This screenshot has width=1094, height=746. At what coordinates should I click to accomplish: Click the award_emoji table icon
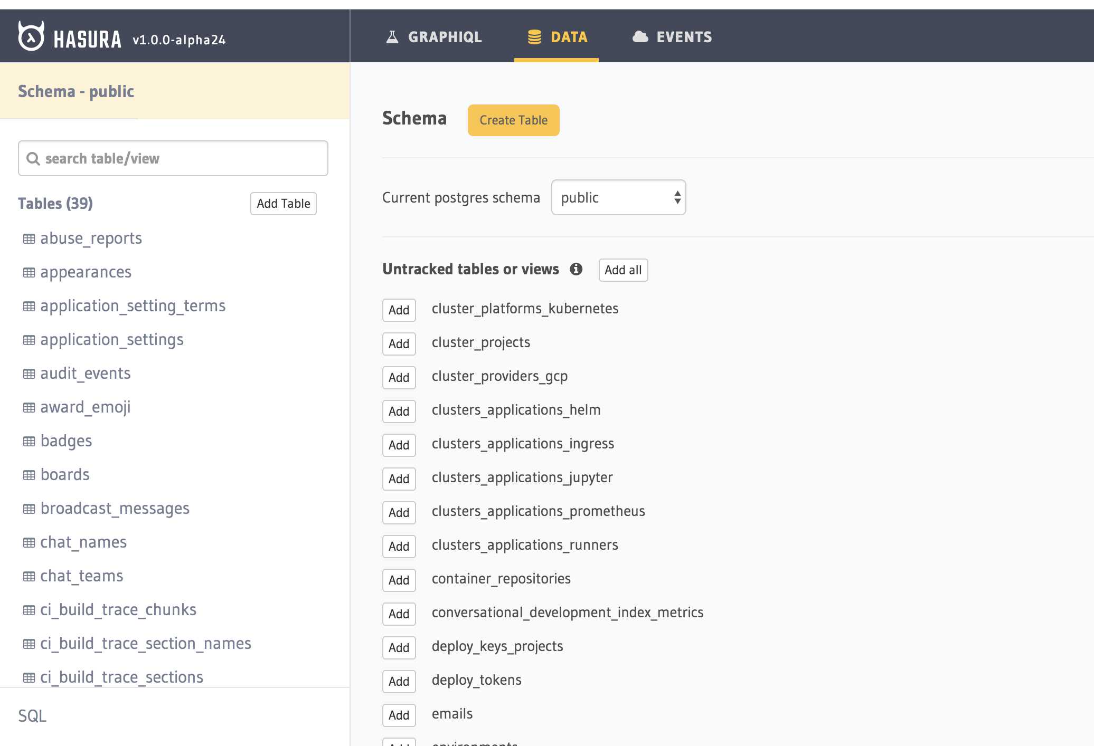coord(29,408)
